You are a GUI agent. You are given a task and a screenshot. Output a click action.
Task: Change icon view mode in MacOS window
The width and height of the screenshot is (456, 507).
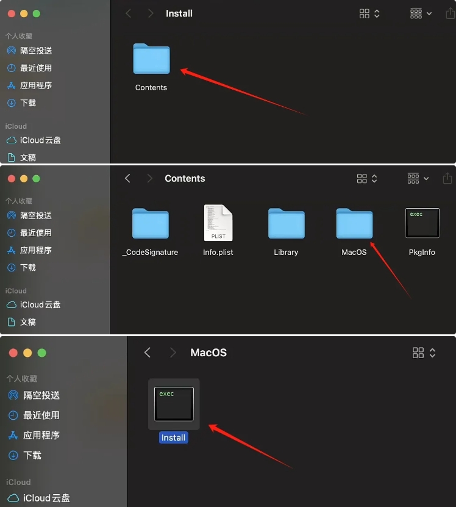tap(424, 353)
